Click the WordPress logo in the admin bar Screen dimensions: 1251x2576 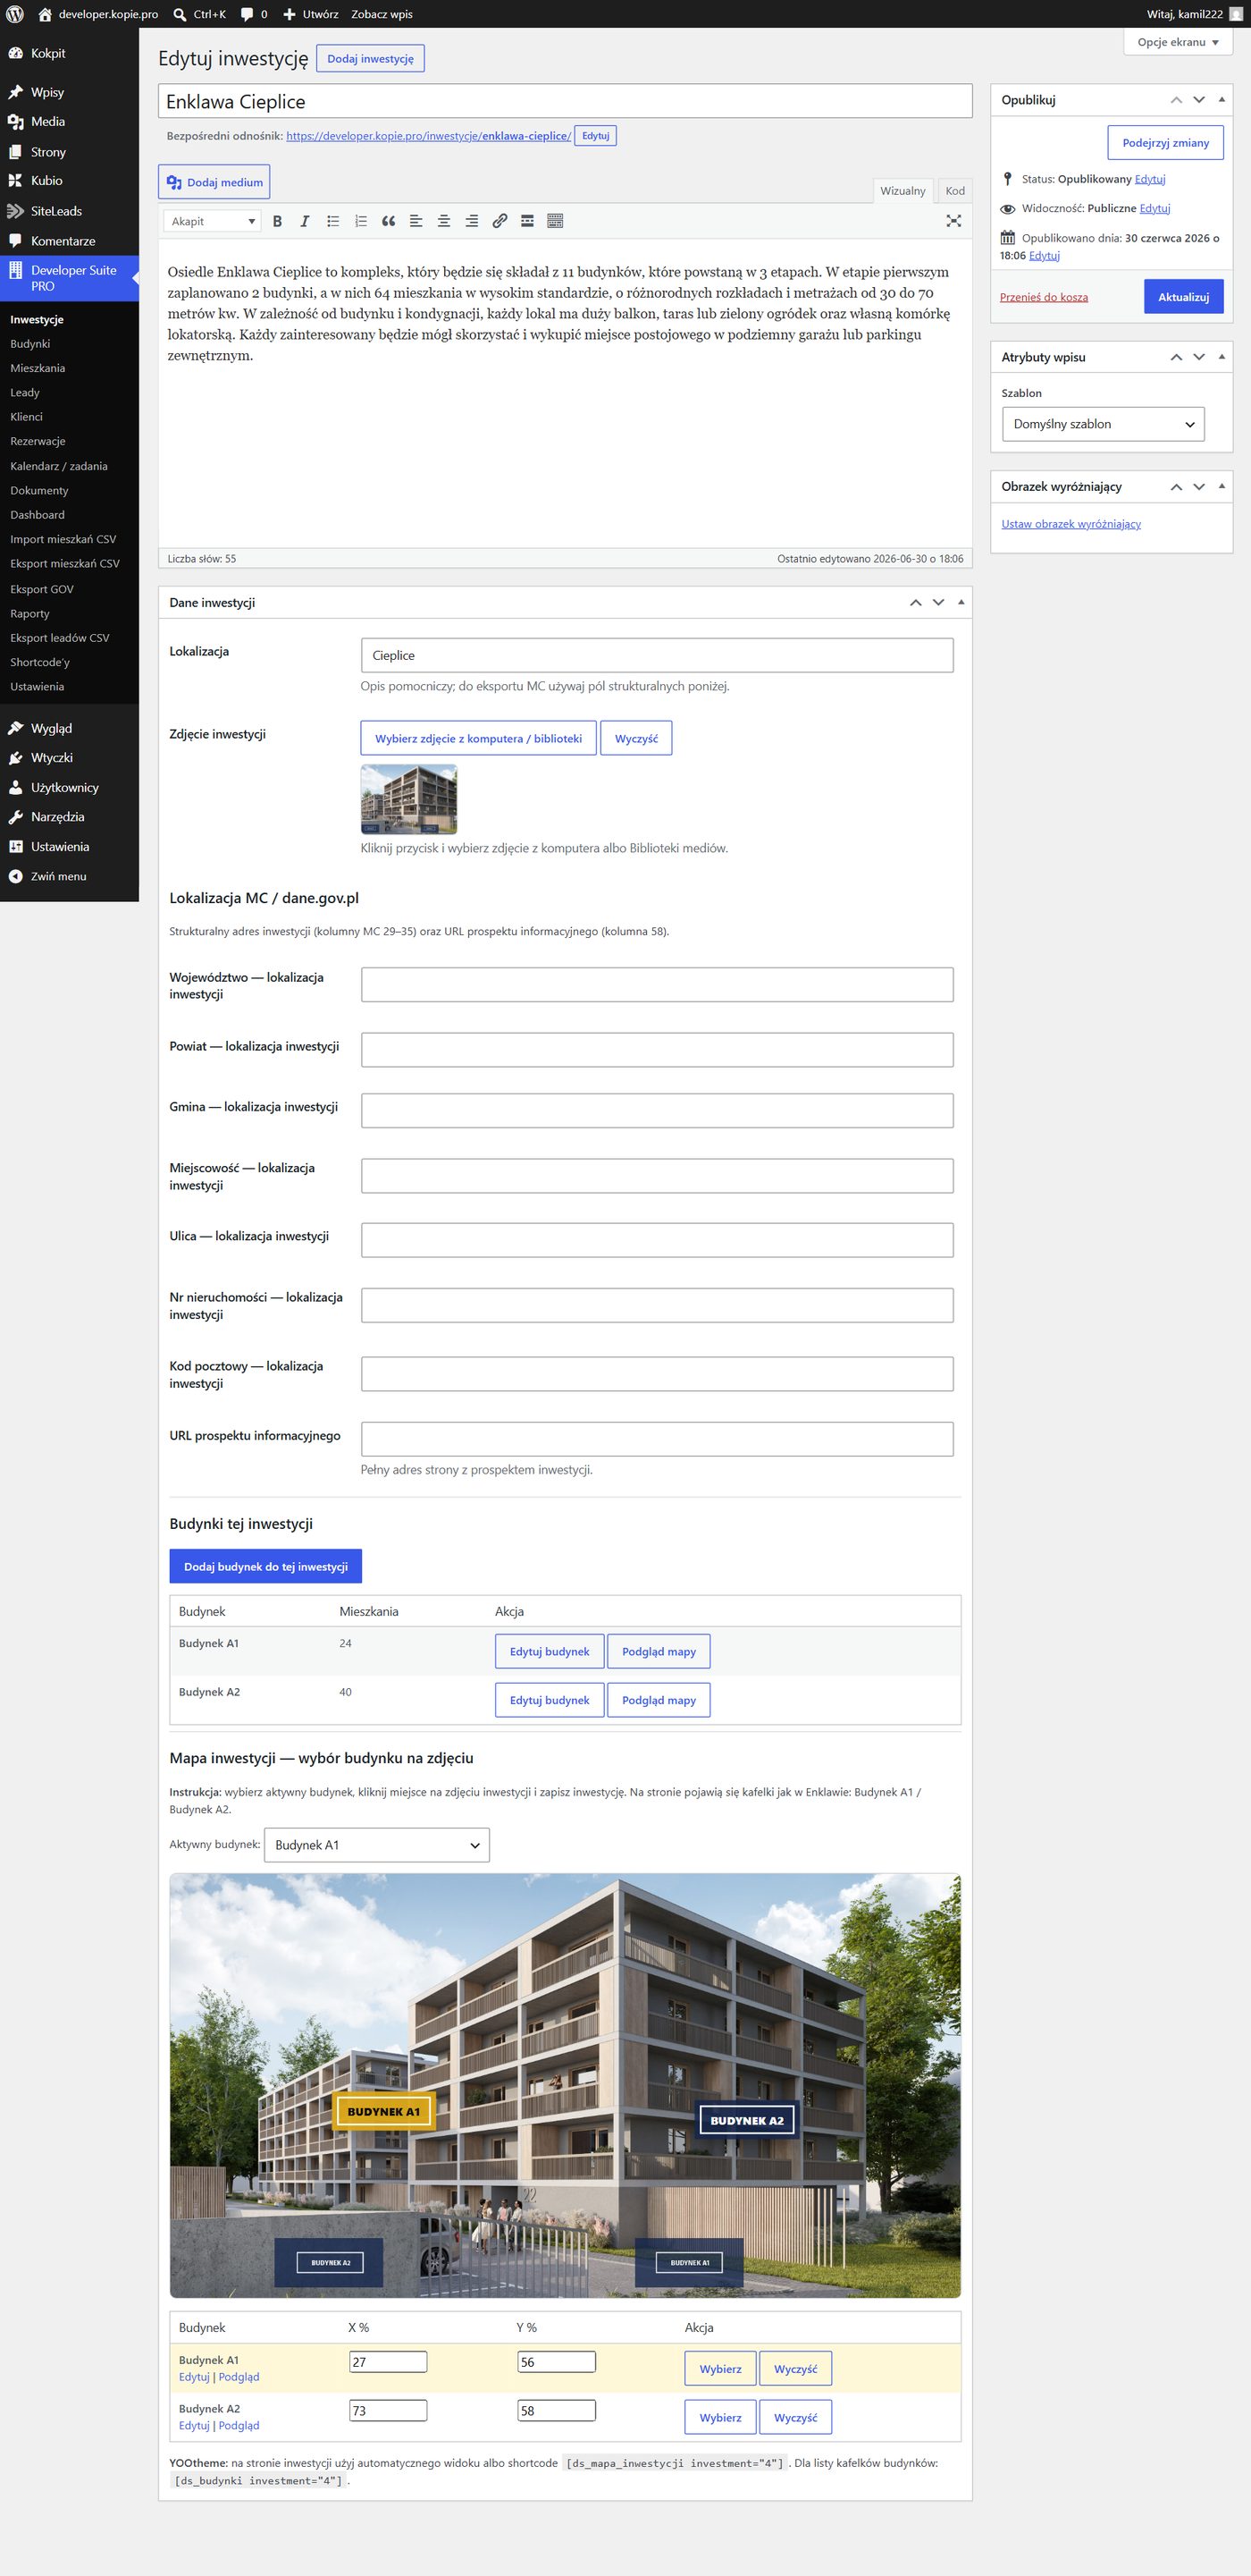[x=15, y=14]
